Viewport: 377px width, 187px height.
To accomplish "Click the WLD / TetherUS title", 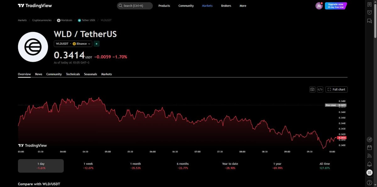I will (x=85, y=34).
